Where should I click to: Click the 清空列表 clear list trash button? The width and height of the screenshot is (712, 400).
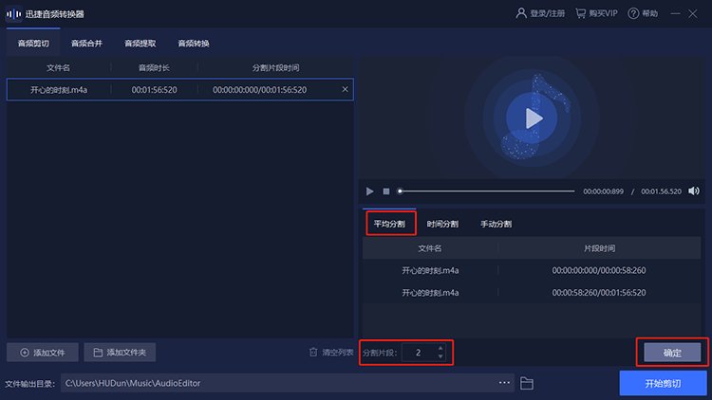331,353
